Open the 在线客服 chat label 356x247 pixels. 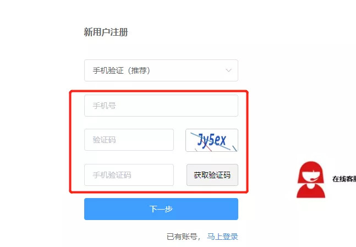[344, 179]
